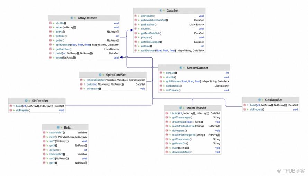Select the readMnistLabelFile(String) method

coord(188,126)
